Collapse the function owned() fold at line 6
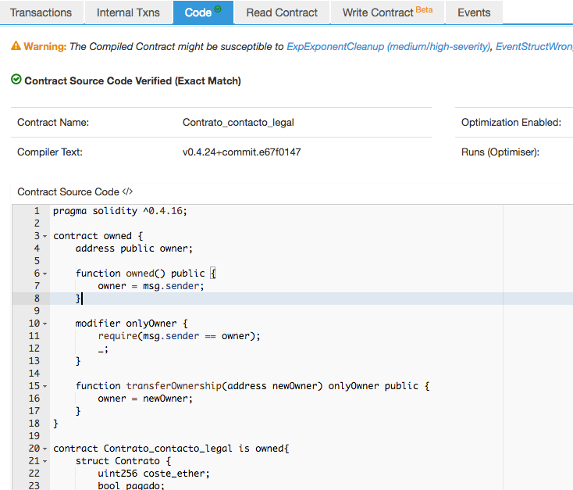The image size is (573, 490). coord(44,274)
